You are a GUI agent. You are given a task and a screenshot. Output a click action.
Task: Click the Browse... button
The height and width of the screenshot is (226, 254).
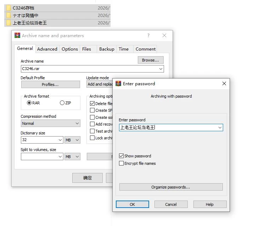coord(151,60)
